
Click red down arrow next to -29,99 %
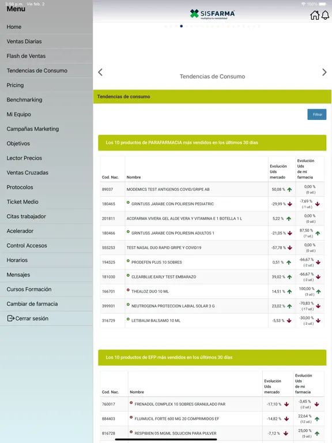coord(290,204)
